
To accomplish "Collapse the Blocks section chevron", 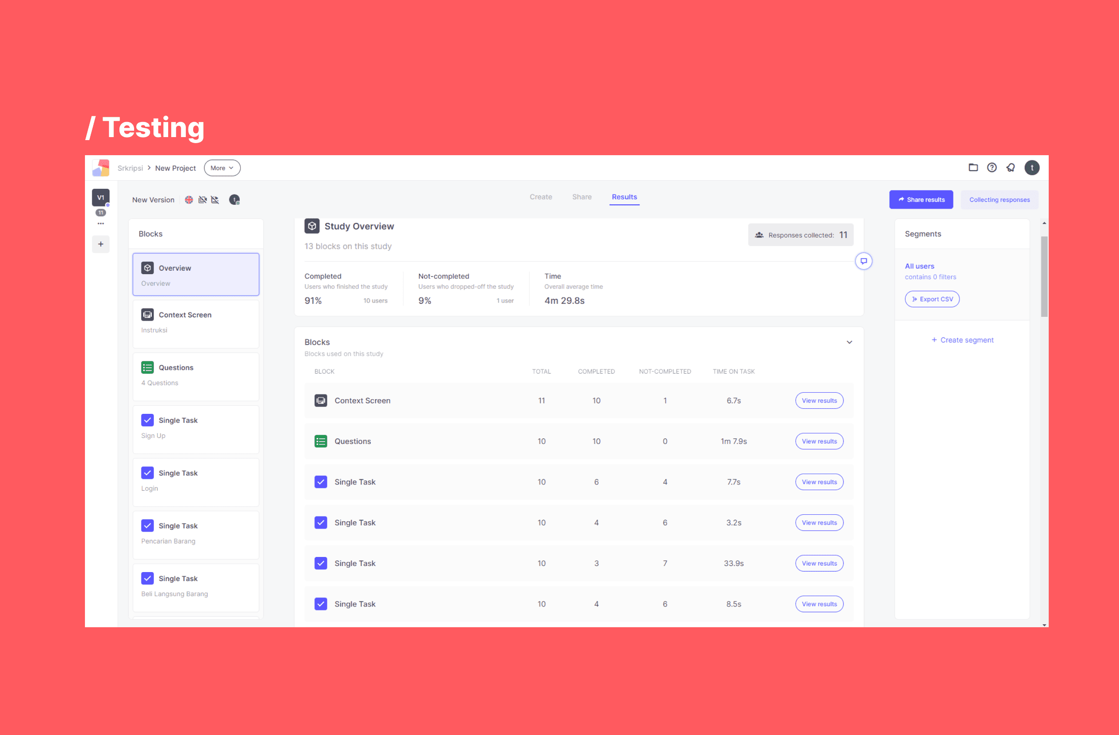I will [849, 342].
